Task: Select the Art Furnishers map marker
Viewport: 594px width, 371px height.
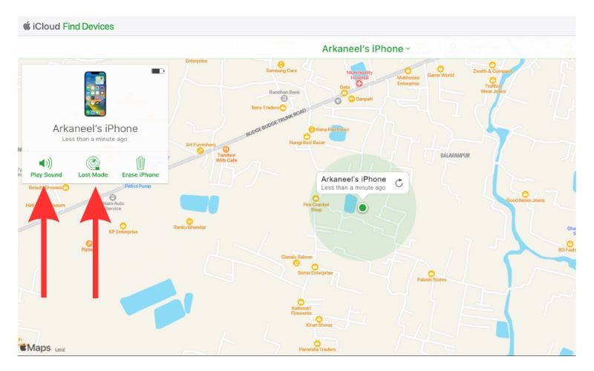Action: 200,150
